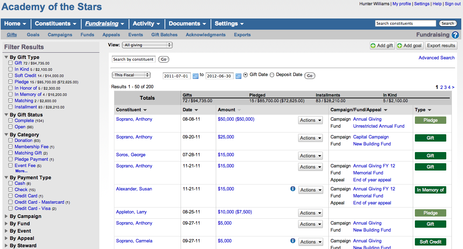The width and height of the screenshot is (463, 249).
Task: Sort by the Constituent column arrow
Action: point(145,110)
